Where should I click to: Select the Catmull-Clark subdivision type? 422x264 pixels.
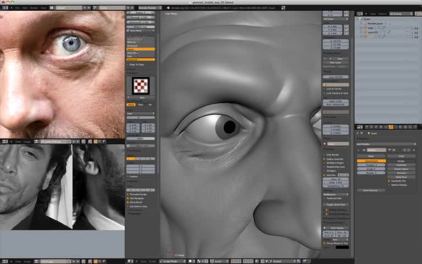[x=371, y=161]
